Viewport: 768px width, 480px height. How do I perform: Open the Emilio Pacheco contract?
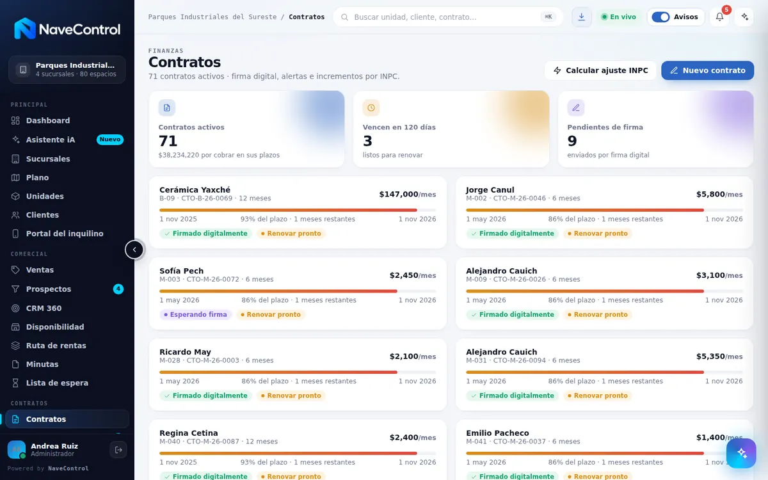pyautogui.click(x=604, y=450)
